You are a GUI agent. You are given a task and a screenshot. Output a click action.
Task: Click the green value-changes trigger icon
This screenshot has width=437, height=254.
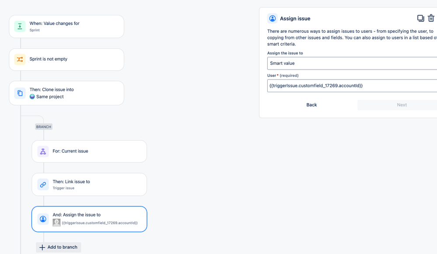[x=20, y=26]
